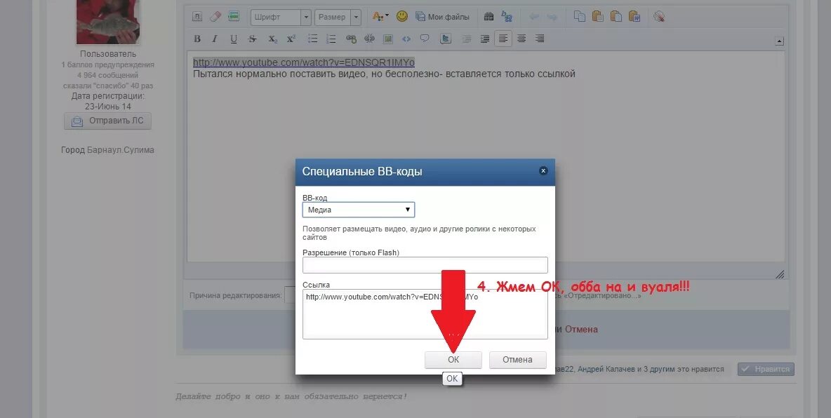Screen dimensions: 831x418
Task: Open the special BB-codes toolbar icon
Action: pyautogui.click(x=234, y=16)
